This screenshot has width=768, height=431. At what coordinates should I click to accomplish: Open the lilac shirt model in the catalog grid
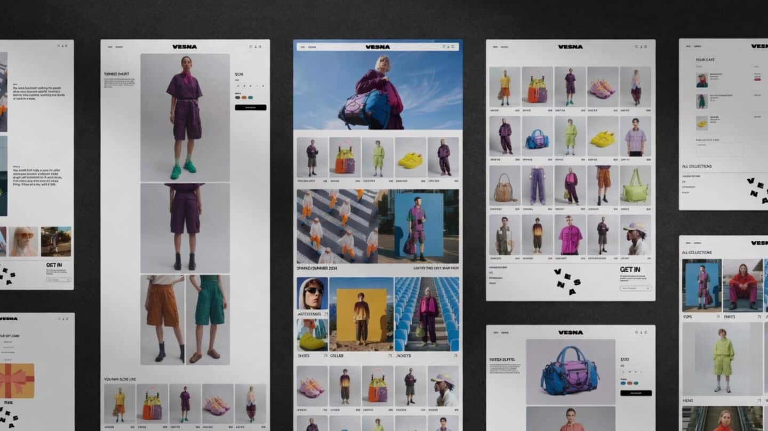click(x=635, y=136)
